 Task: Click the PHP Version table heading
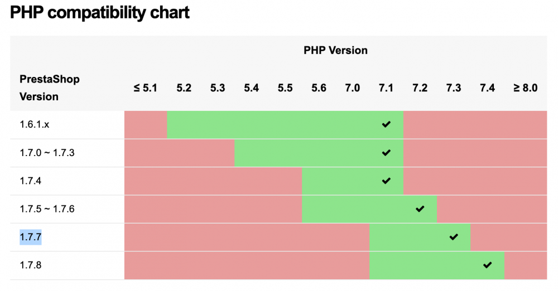tap(335, 51)
